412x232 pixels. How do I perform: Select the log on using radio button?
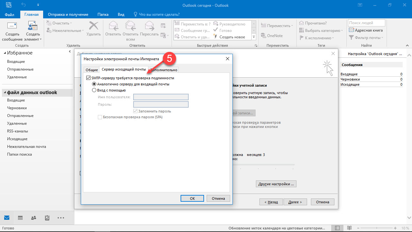94,90
